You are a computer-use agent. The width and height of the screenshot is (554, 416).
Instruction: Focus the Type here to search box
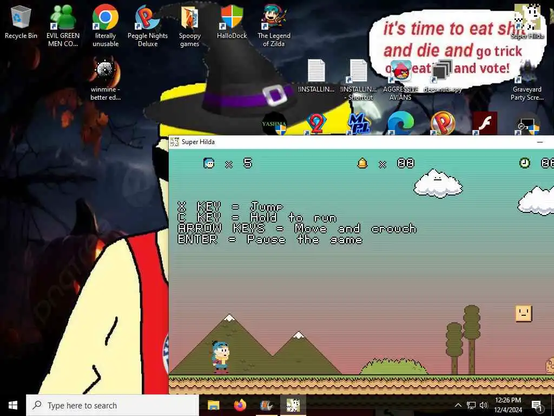pos(113,405)
